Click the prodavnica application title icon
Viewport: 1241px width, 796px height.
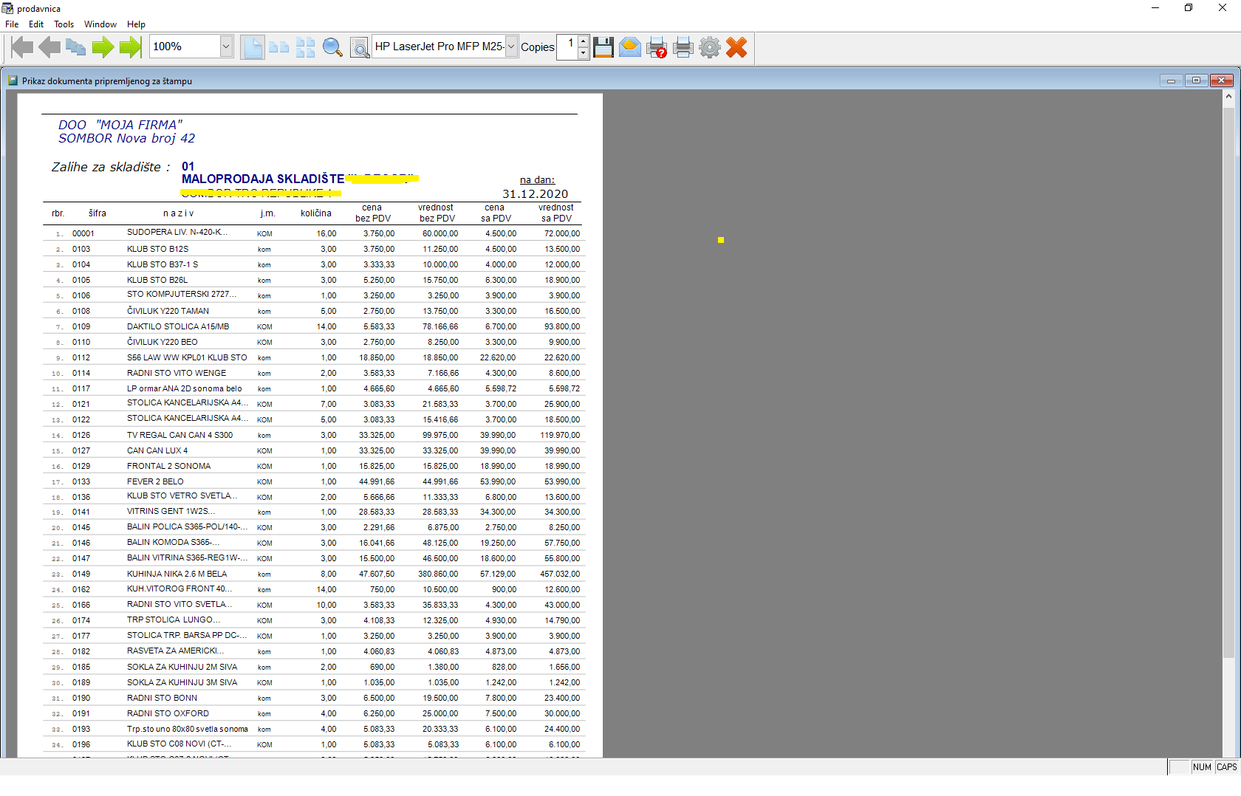(7, 8)
